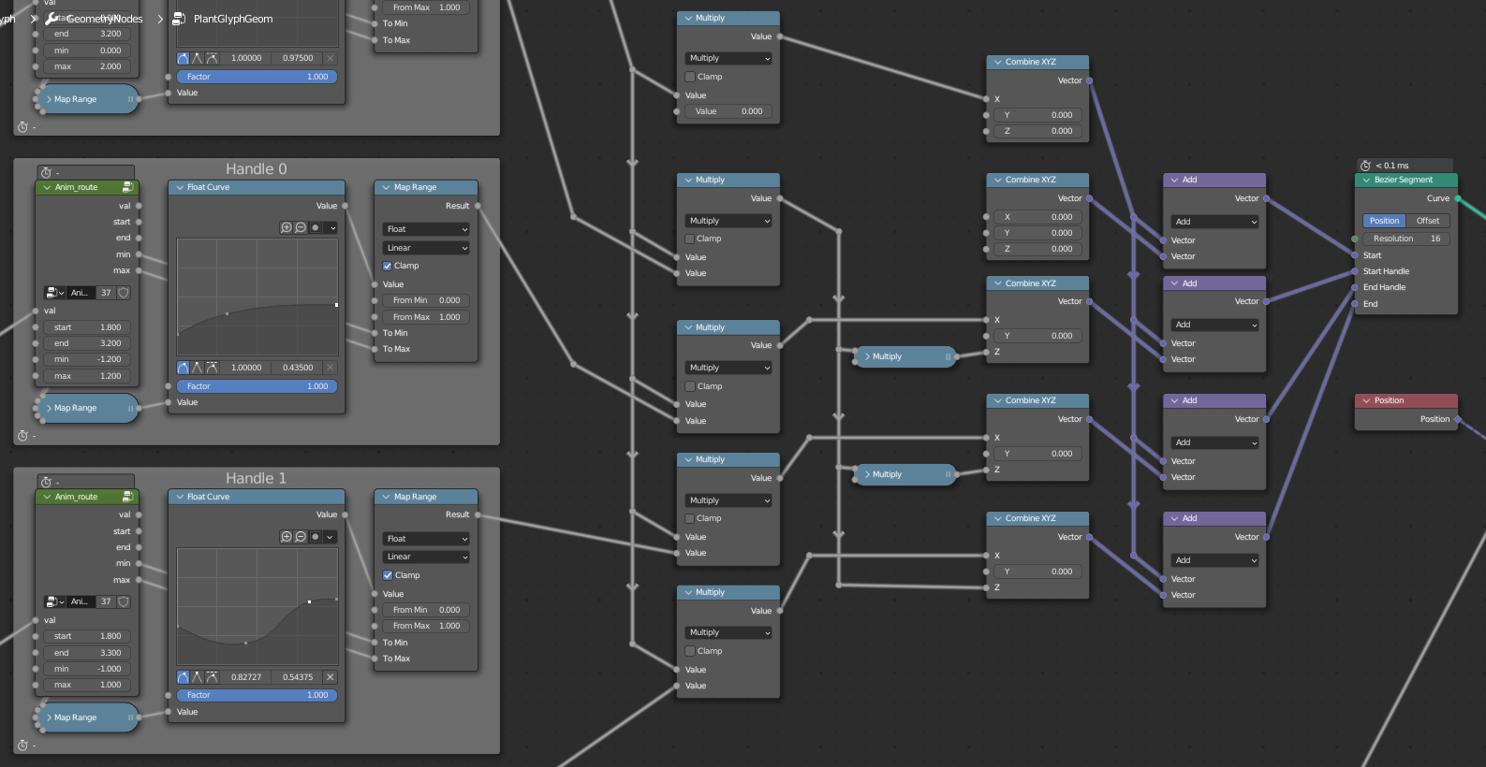Click Resolution field in Bezier Segment node
1486x767 pixels.
(1405, 239)
